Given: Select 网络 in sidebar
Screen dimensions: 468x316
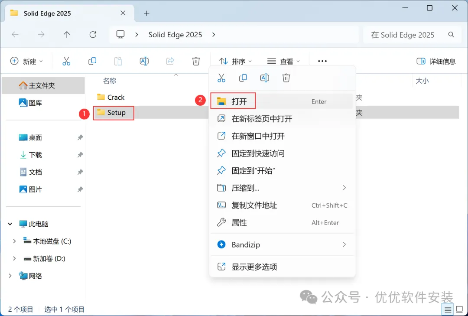Looking at the screenshot, I should pyautogui.click(x=30, y=276).
